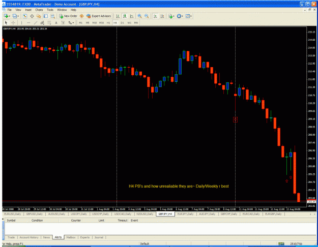Viewport: 318px width, 247px height.
Task: Click the connection status bars indicator
Action: pyautogui.click(x=281, y=244)
